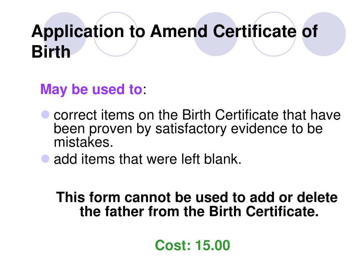Click the word 'Birth' in the title

[51, 52]
